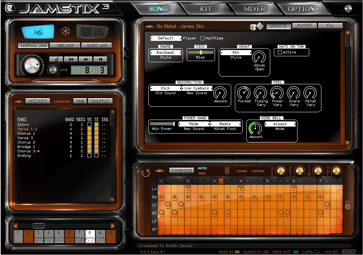Viewport: 363px width, 255px height.
Task: Click the round globe icon top-right
Action: [x=348, y=8]
